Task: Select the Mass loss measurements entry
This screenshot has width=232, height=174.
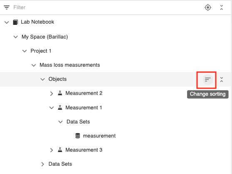Action: [x=70, y=65]
